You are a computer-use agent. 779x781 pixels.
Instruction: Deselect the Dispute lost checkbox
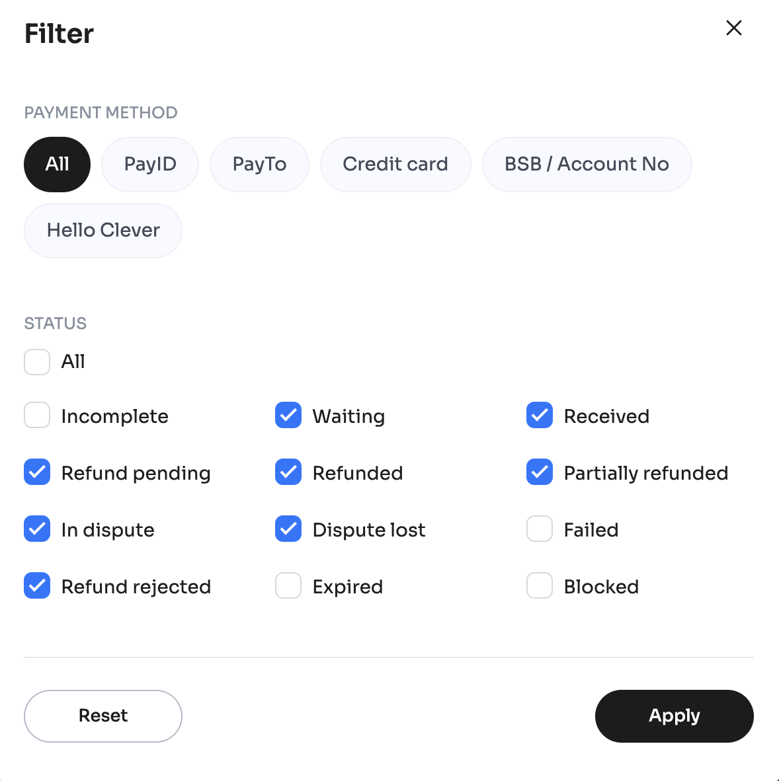(x=288, y=529)
